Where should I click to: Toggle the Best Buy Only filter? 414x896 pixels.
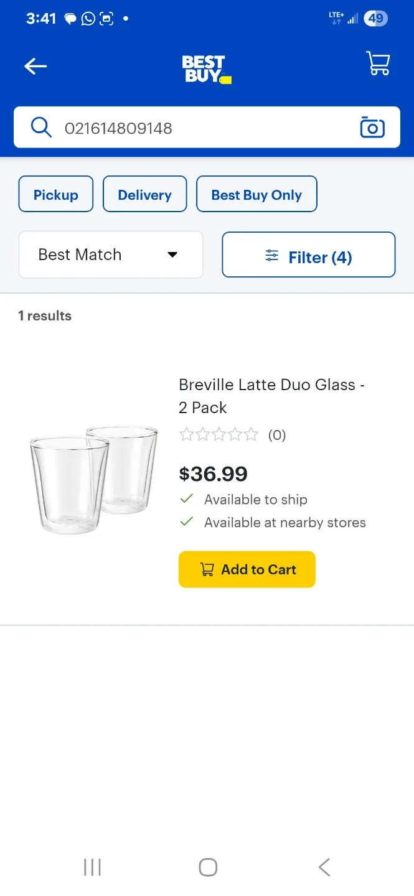coord(256,194)
